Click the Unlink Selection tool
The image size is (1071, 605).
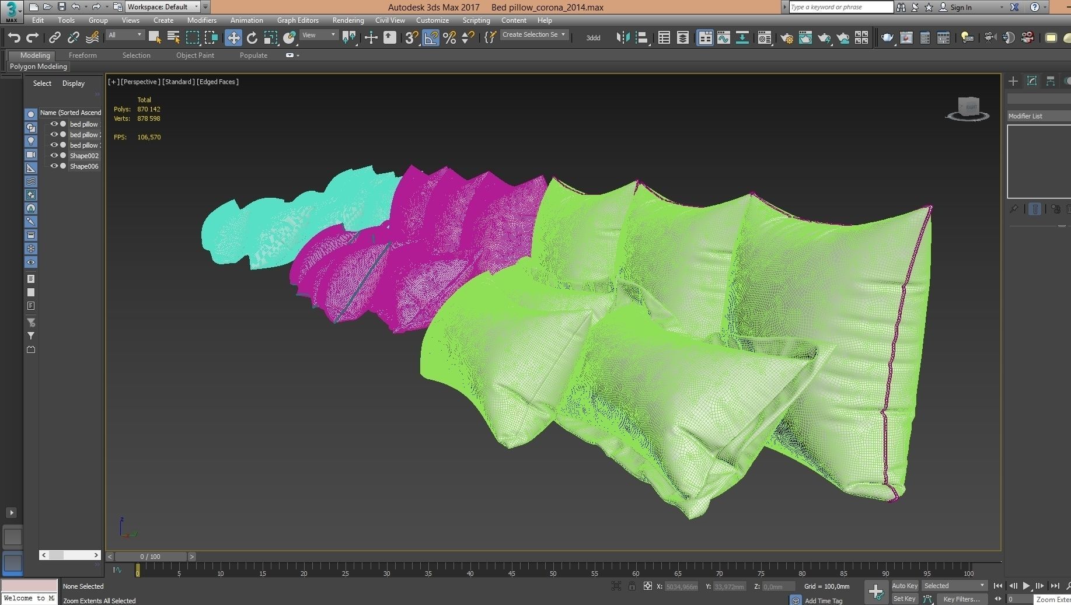(74, 38)
